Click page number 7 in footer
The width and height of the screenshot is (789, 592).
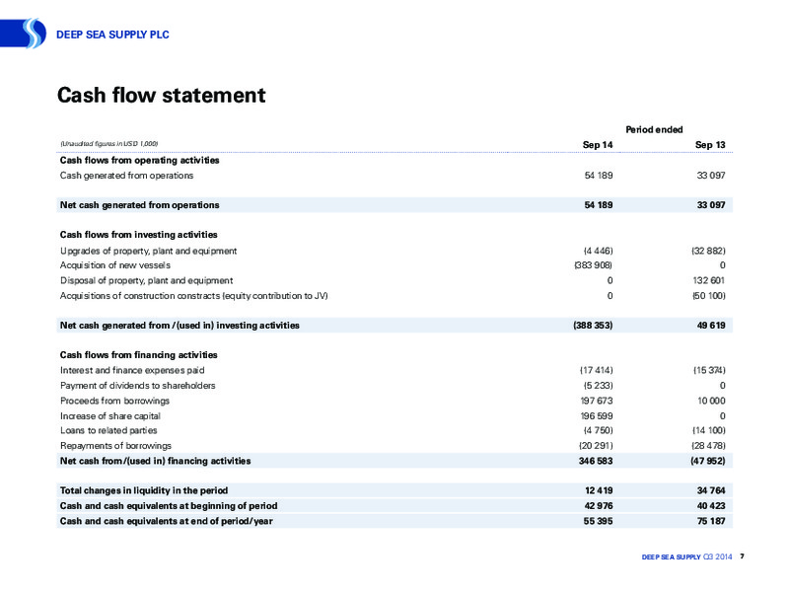[x=743, y=556]
